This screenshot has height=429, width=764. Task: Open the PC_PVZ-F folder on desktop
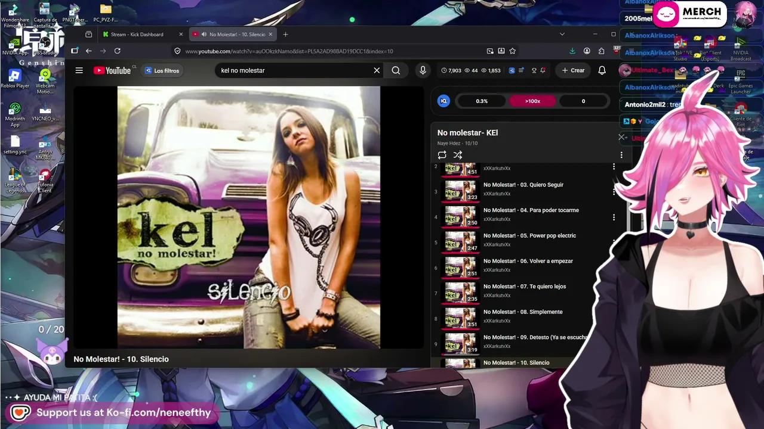coord(106,13)
